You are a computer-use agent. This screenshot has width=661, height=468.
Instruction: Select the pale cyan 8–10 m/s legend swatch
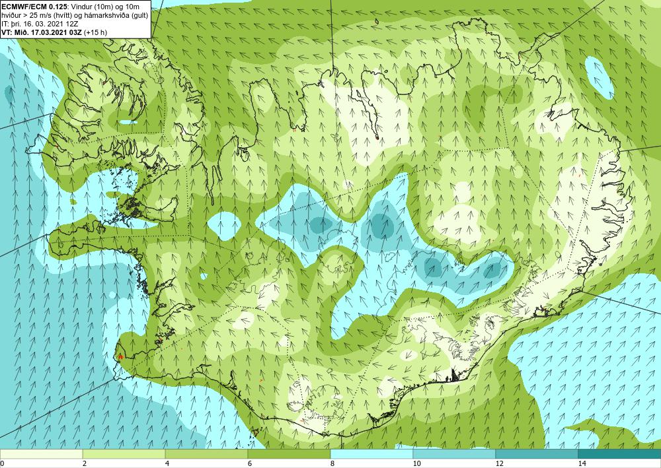(x=371, y=453)
